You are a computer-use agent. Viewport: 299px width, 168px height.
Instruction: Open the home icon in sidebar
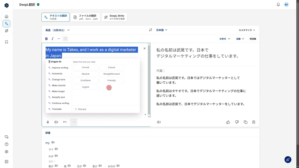pos(6,16)
